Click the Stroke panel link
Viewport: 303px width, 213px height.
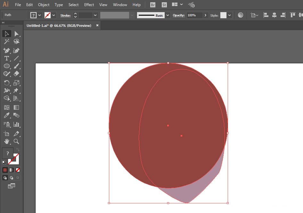click(65, 15)
